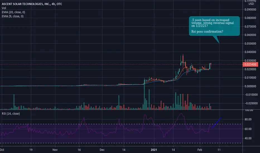Click the 0.040000 price axis value

coord(250,52)
